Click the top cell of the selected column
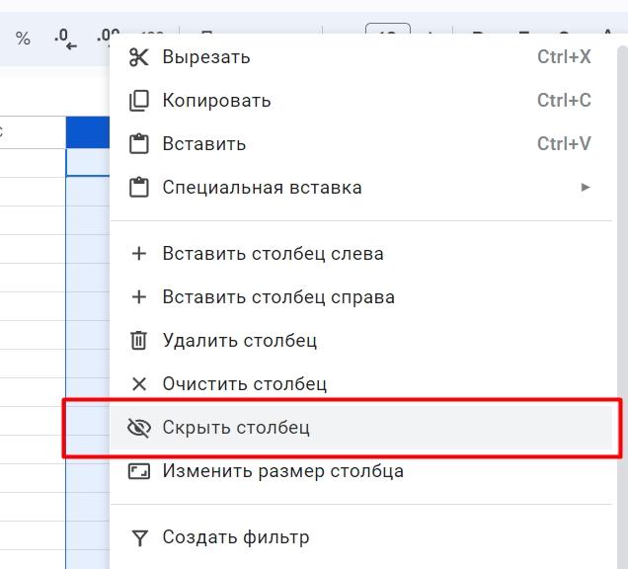628x569 pixels. pyautogui.click(x=87, y=163)
